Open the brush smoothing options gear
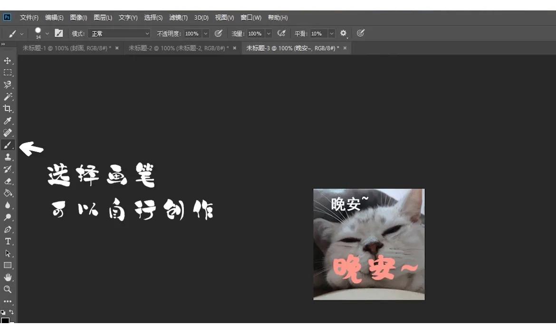This screenshot has height=335, width=556. 343,33
